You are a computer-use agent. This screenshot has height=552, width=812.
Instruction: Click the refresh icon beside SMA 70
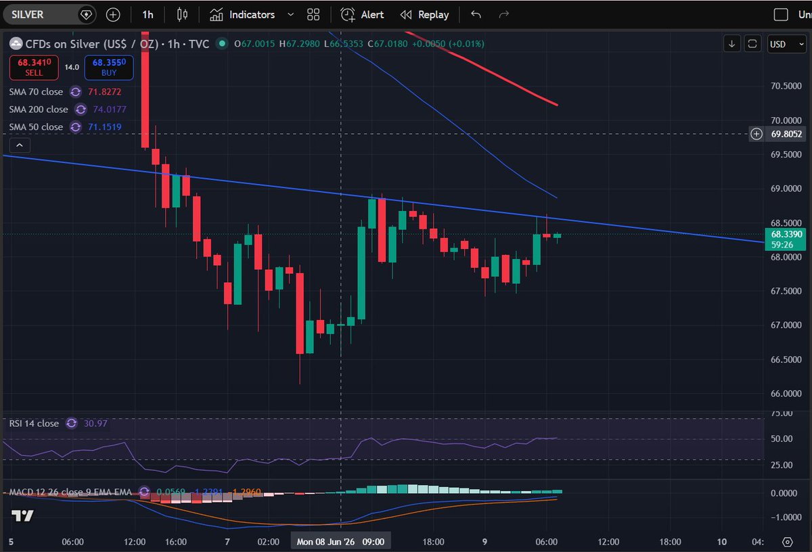pyautogui.click(x=76, y=91)
